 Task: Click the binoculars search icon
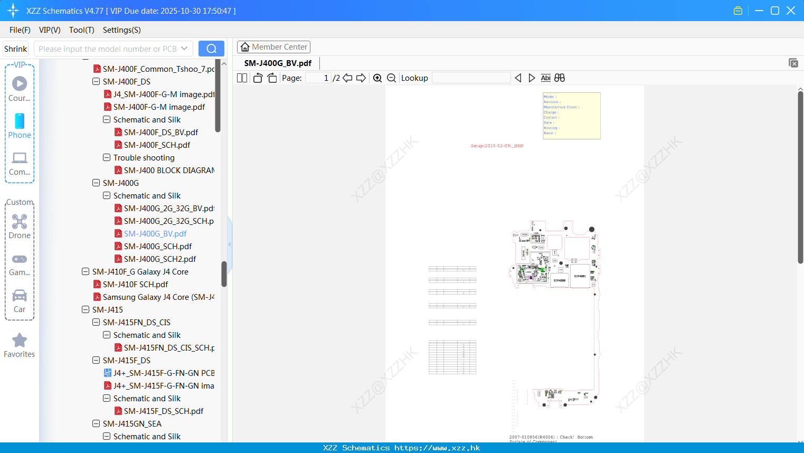560,78
